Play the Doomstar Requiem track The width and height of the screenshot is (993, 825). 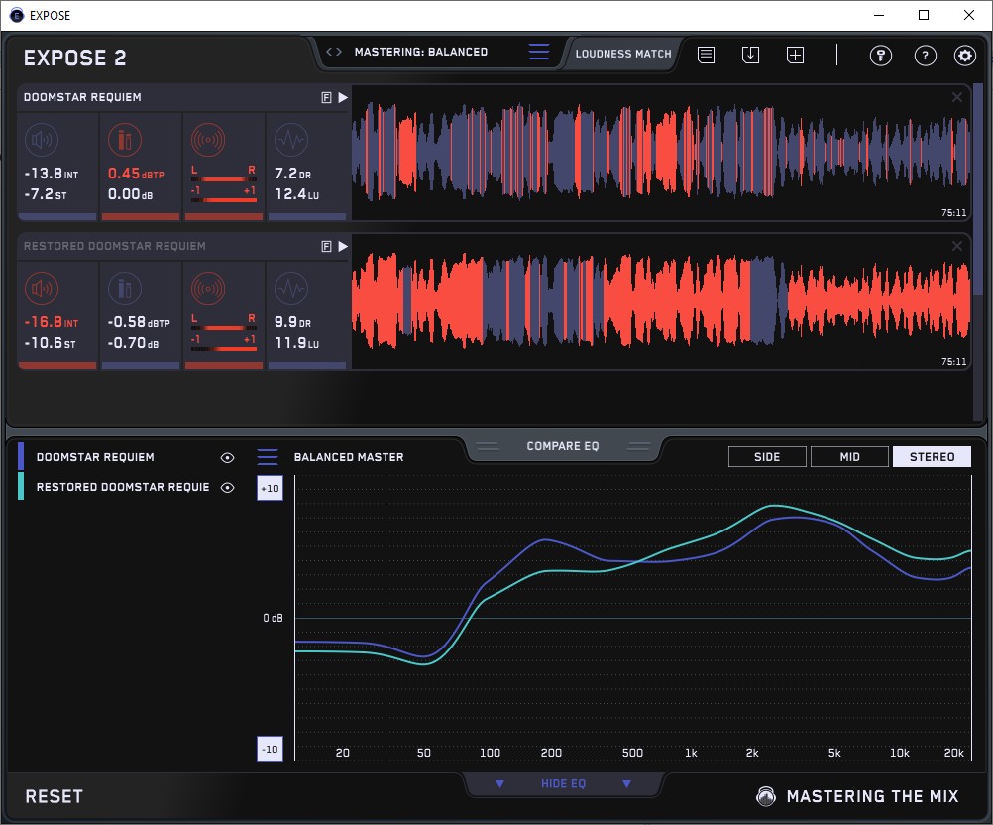343,97
